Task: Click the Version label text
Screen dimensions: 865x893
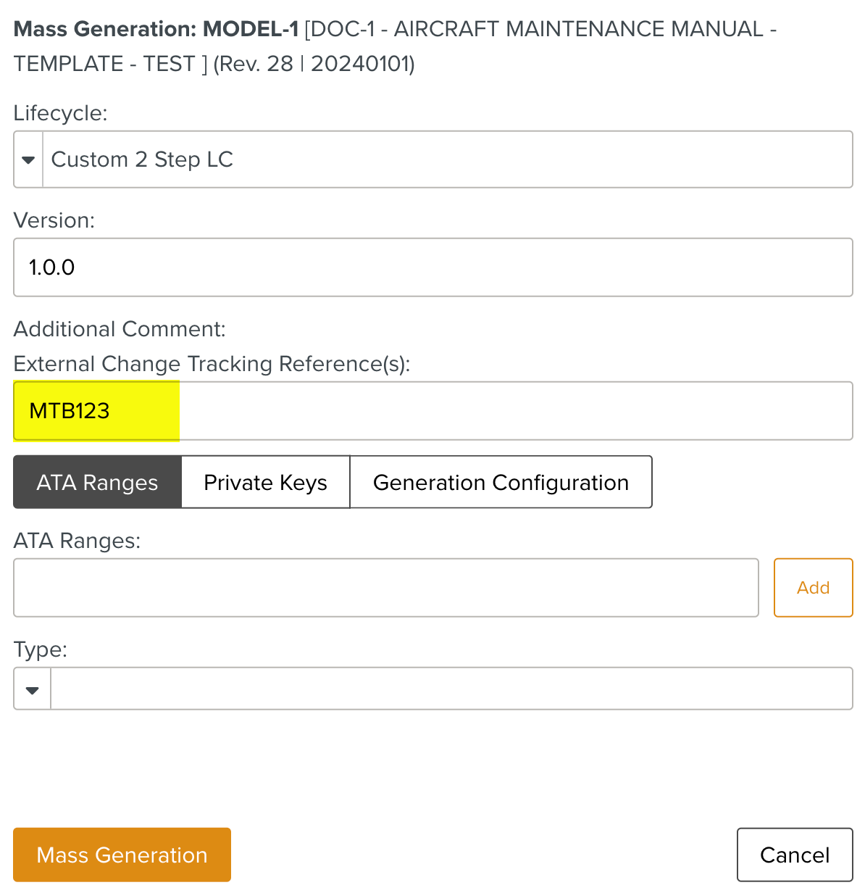Action: 54,220
